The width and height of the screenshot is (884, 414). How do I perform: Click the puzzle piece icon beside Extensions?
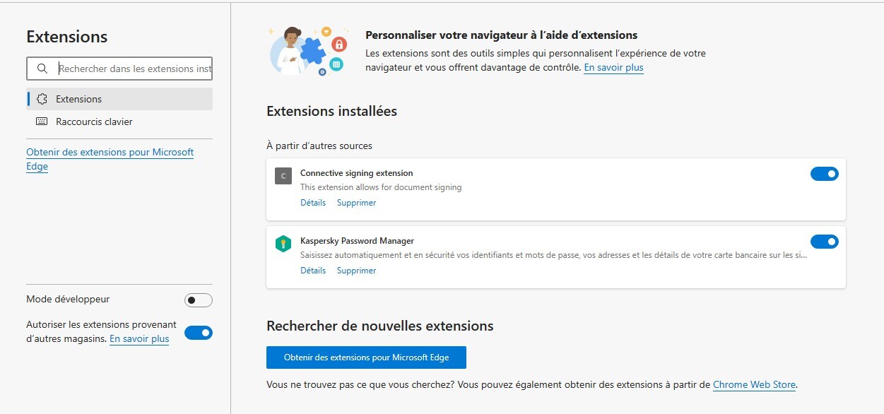click(42, 99)
